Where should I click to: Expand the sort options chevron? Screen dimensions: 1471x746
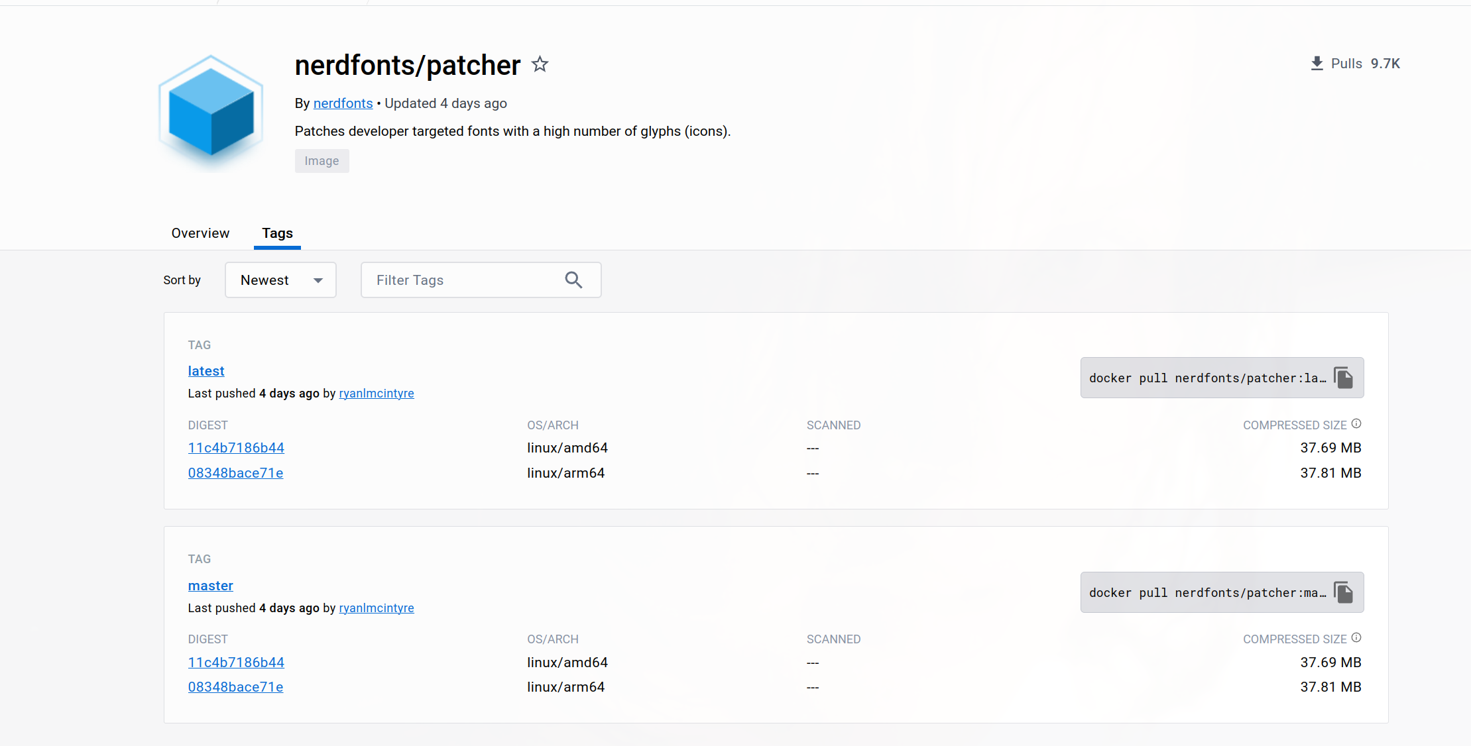tap(318, 280)
